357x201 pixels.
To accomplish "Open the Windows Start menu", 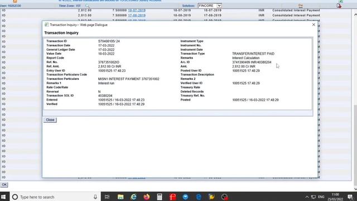I will (3, 197).
